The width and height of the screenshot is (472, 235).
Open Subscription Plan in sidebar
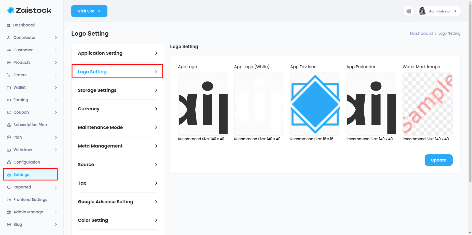[x=30, y=125]
